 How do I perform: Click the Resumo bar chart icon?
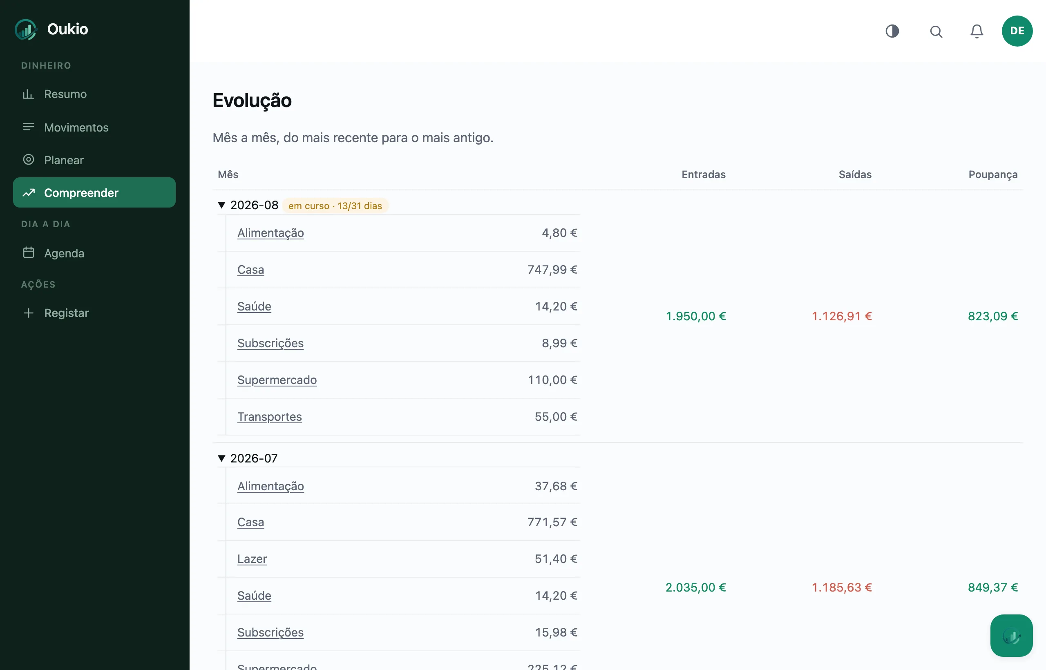28,94
